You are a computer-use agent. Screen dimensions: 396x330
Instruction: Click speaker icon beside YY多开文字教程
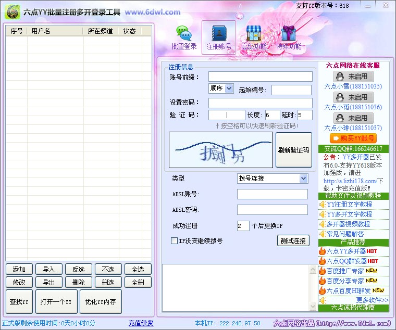click(x=322, y=214)
